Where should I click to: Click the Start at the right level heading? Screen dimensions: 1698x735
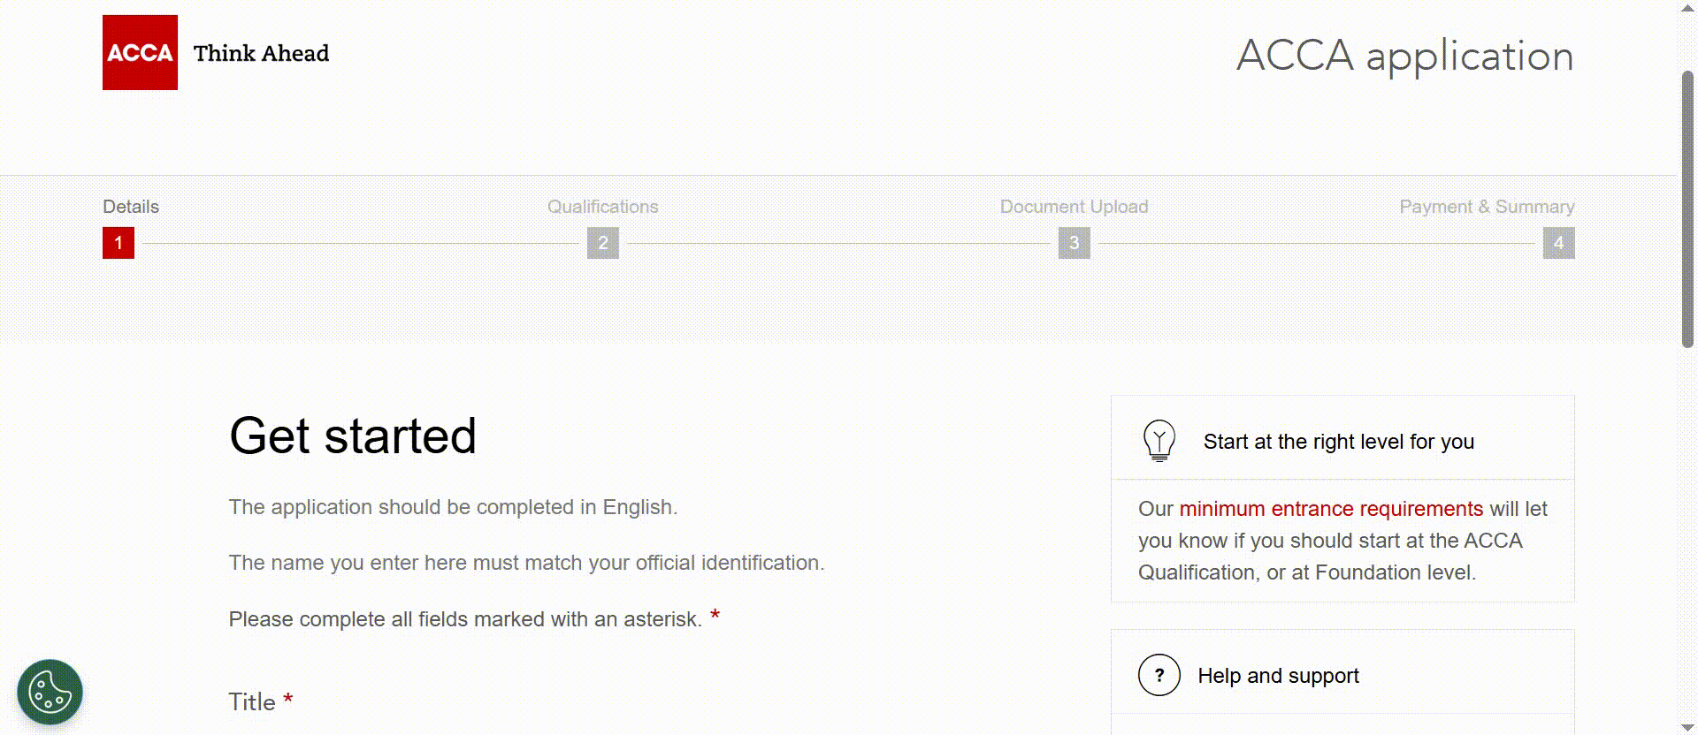tap(1338, 442)
